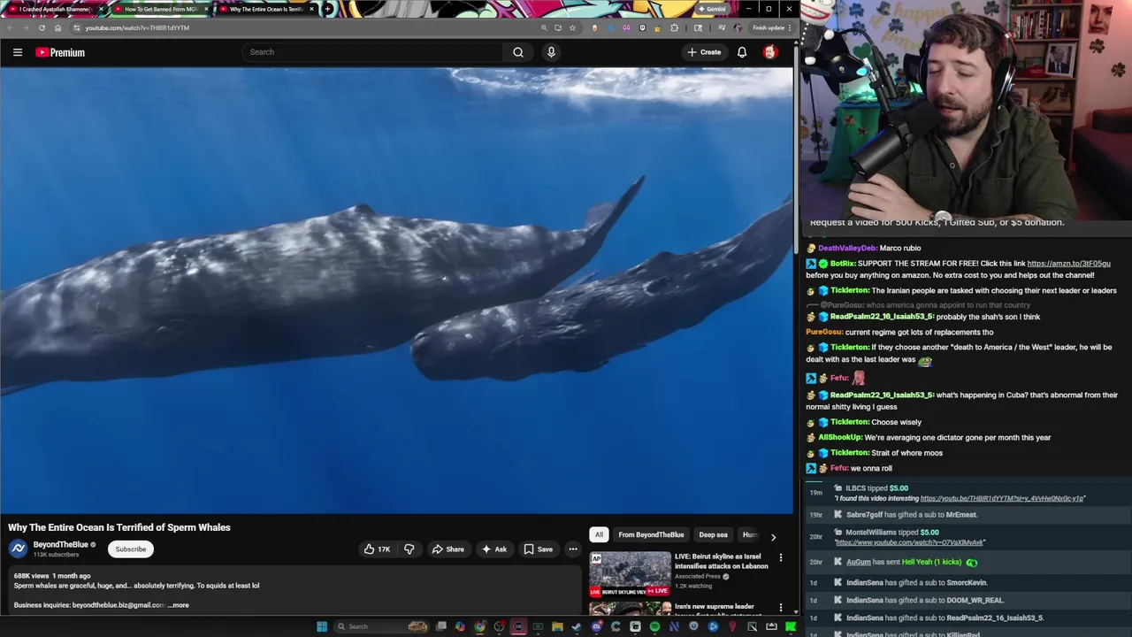This screenshot has width=1132, height=637.
Task: Open the BeyondTheBlue channel avatar
Action: [x=19, y=549]
